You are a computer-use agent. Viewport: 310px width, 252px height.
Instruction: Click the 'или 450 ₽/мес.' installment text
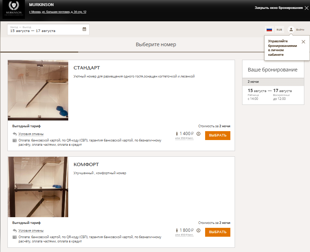[184, 235]
